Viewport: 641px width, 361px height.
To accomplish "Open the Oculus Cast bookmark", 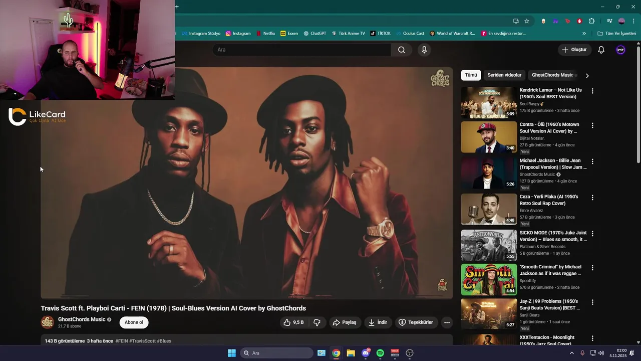I will 410,34.
